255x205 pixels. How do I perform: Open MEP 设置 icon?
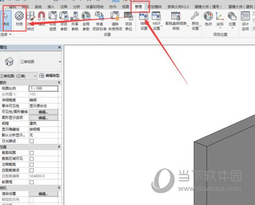point(156,16)
